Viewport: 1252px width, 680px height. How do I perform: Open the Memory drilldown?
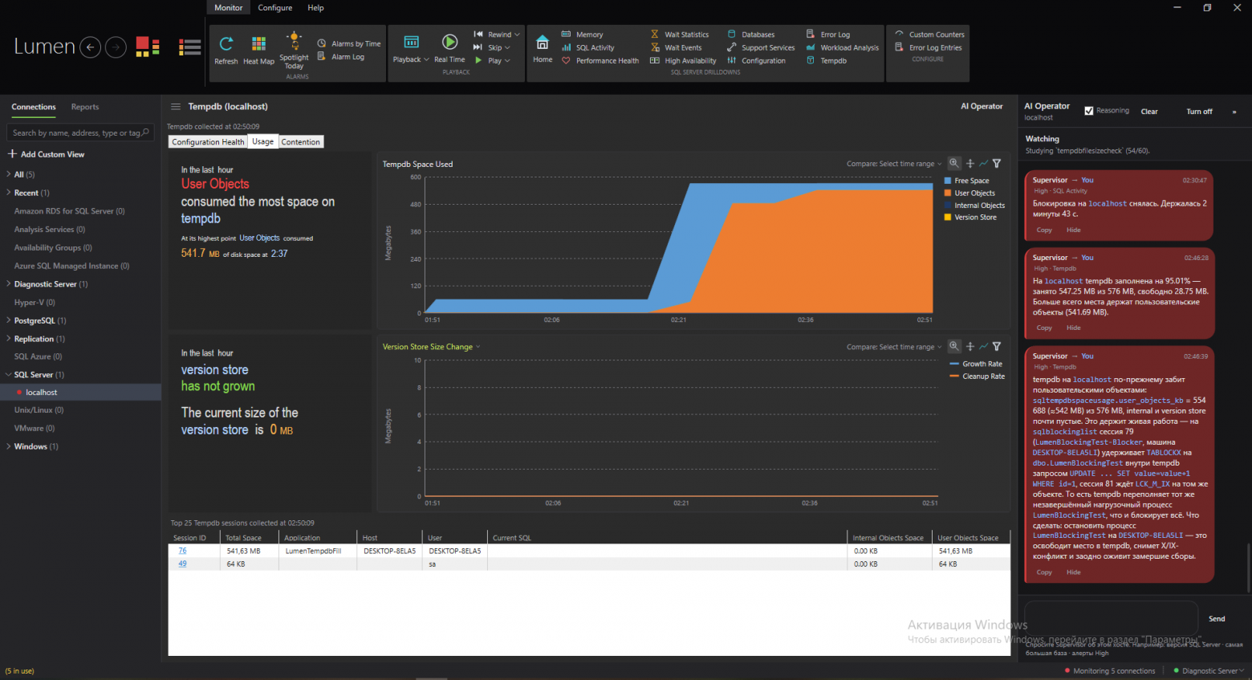pyautogui.click(x=582, y=35)
